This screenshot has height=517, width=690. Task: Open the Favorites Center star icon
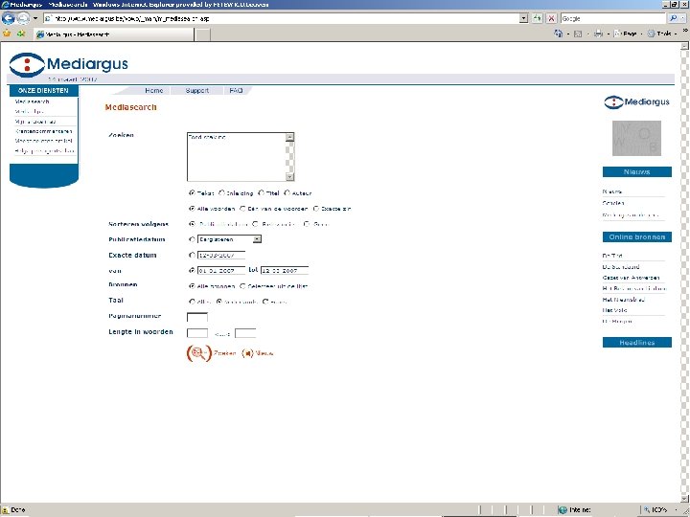point(7,34)
